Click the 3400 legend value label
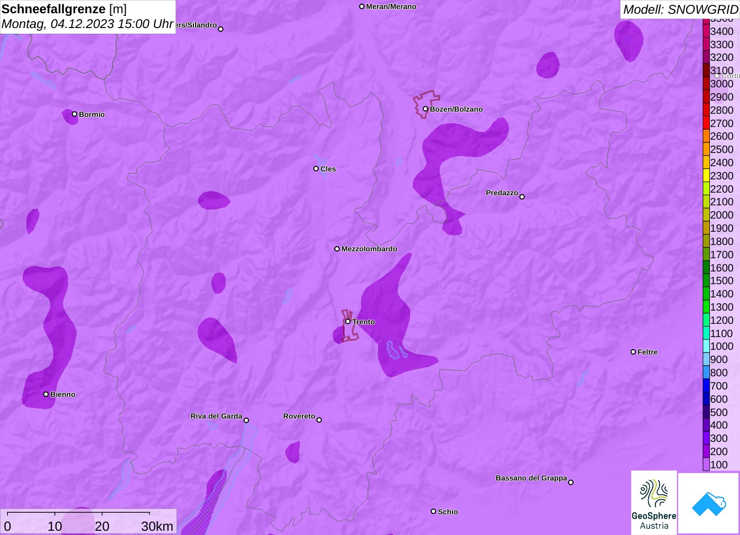This screenshot has width=740, height=535. click(722, 31)
